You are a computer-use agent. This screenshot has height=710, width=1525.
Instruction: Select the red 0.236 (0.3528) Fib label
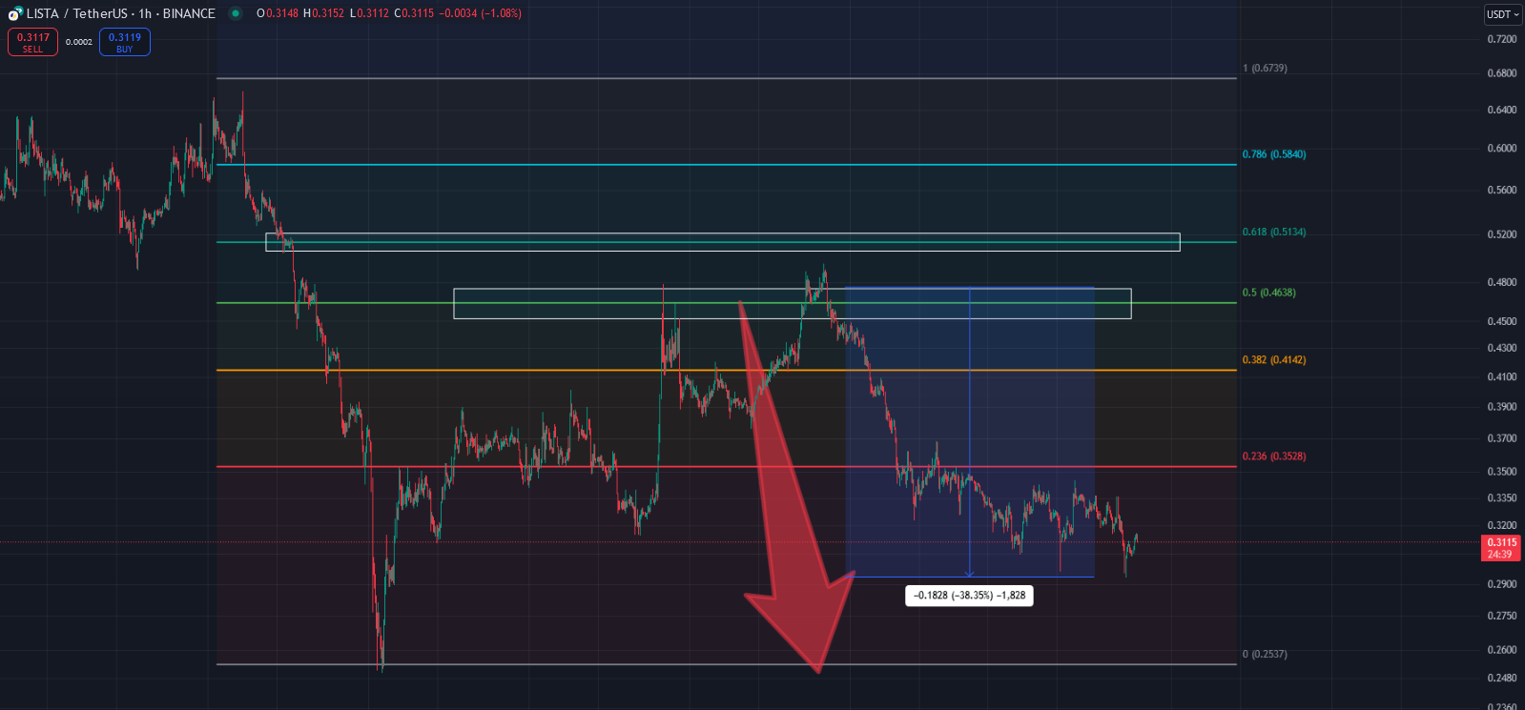coord(1273,456)
